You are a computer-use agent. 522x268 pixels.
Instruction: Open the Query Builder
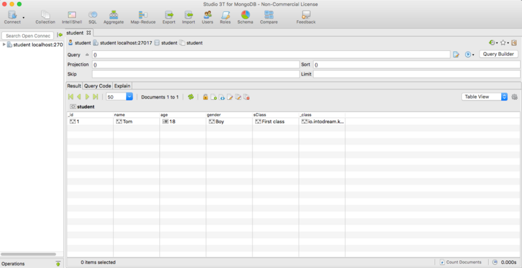pos(499,54)
